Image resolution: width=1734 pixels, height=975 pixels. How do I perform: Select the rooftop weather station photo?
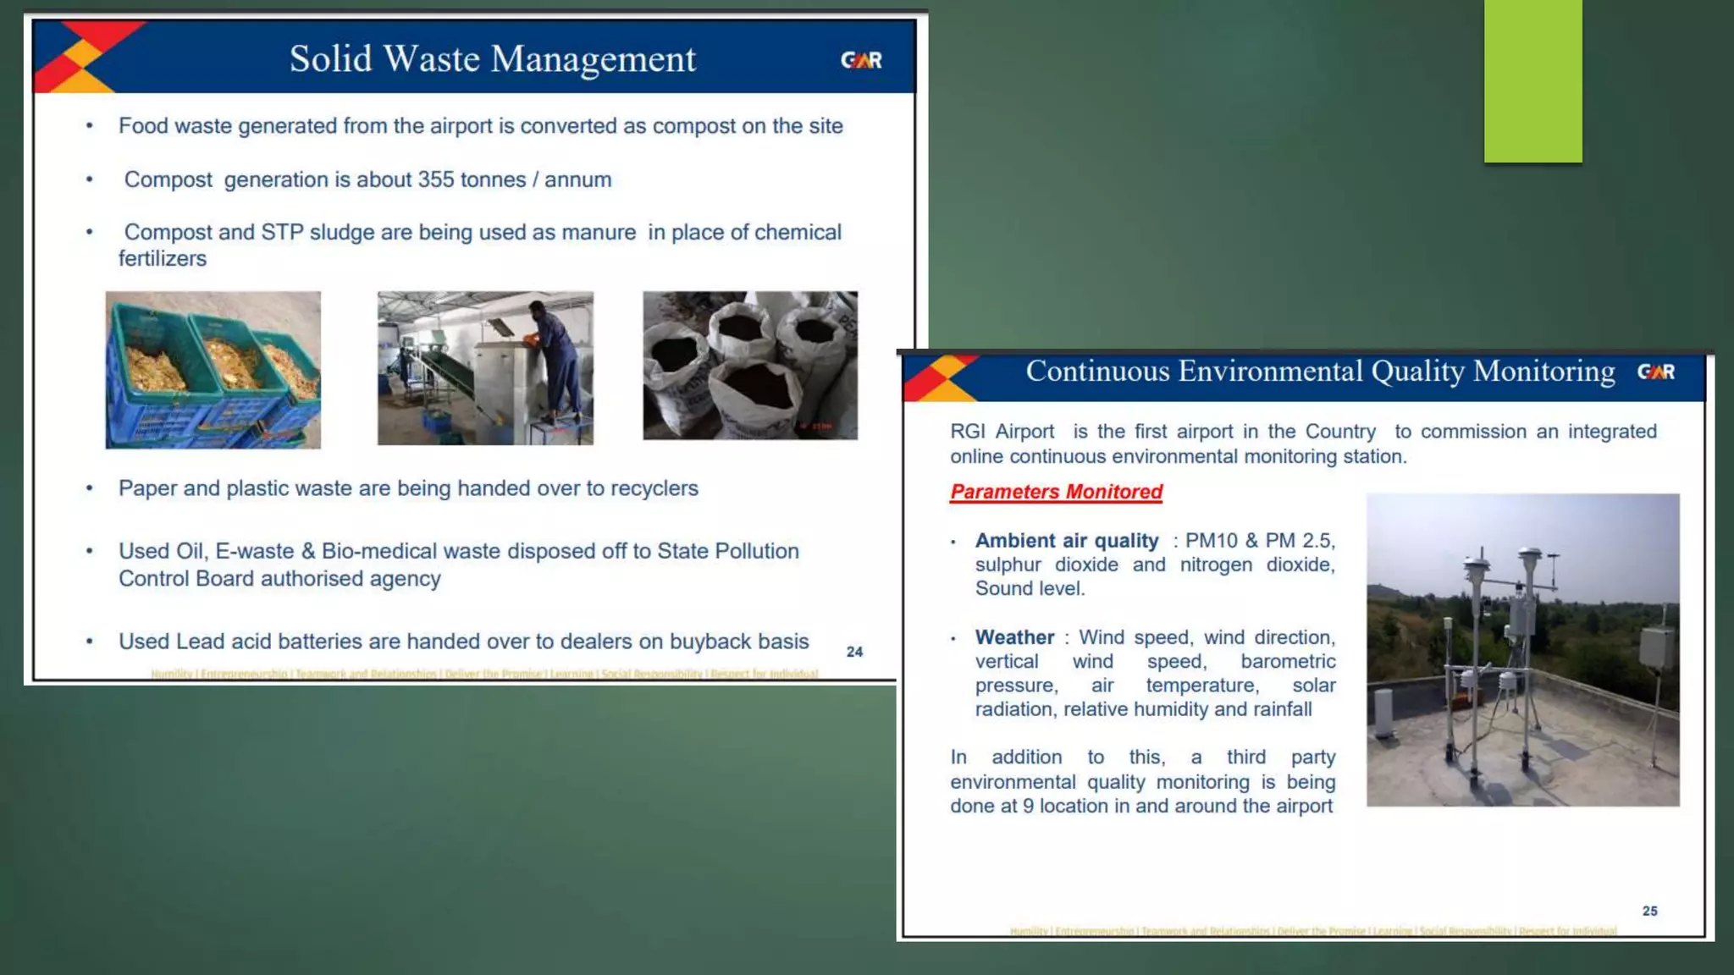[x=1522, y=649]
